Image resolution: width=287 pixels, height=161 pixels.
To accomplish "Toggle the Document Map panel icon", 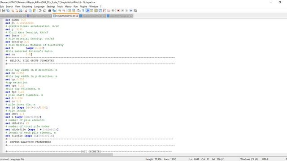I will click(x=96, y=11).
